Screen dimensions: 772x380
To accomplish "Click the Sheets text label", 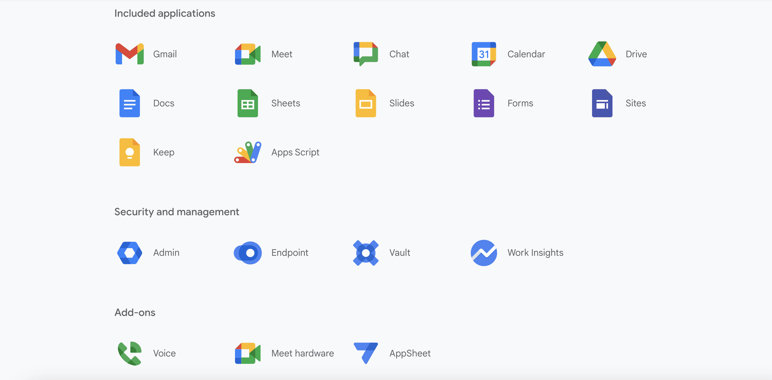I will [x=286, y=103].
